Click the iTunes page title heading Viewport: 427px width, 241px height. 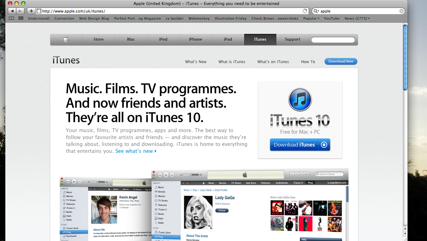point(66,60)
